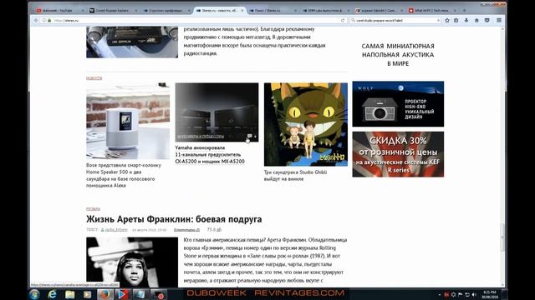The height and width of the screenshot is (300, 535).
Task: Open Aretha Franklin article headline
Action: tap(174, 219)
